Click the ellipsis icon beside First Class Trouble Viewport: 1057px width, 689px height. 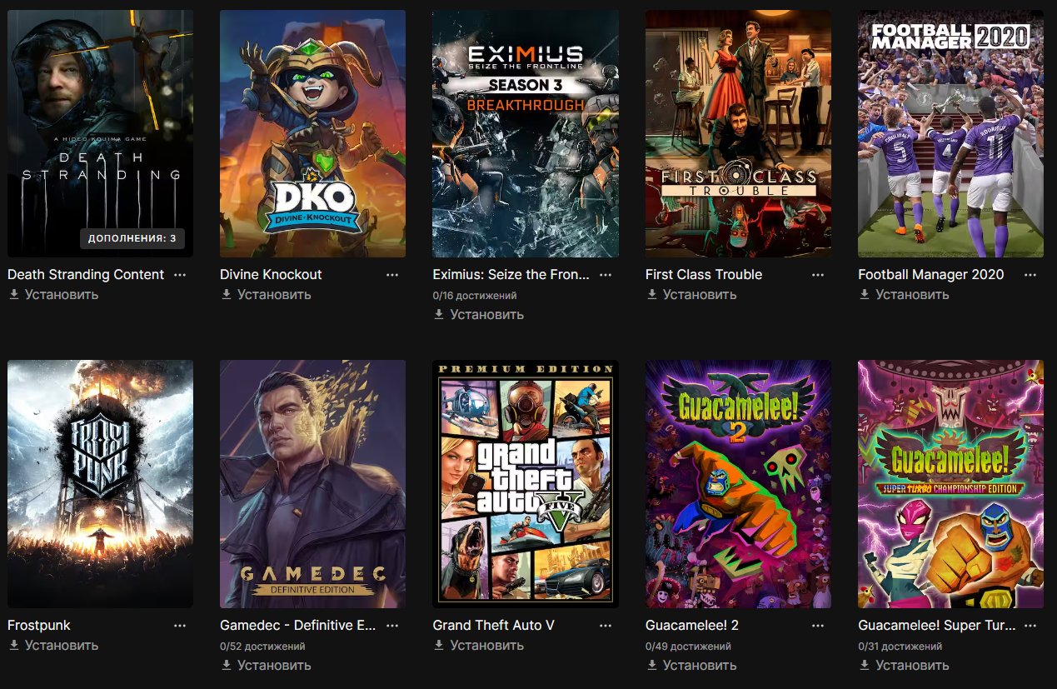pos(818,275)
